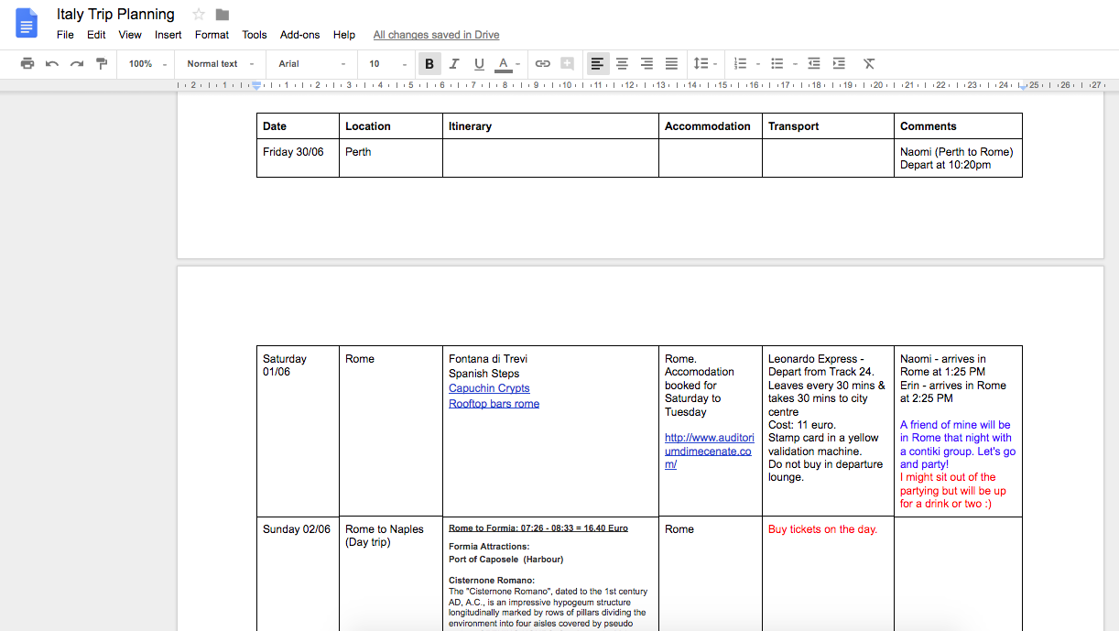1119x631 pixels.
Task: Click the Sunday 02/06 cell
Action: tap(298, 573)
